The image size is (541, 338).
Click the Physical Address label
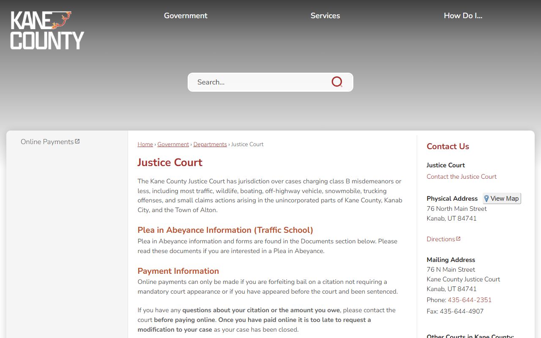pos(452,199)
